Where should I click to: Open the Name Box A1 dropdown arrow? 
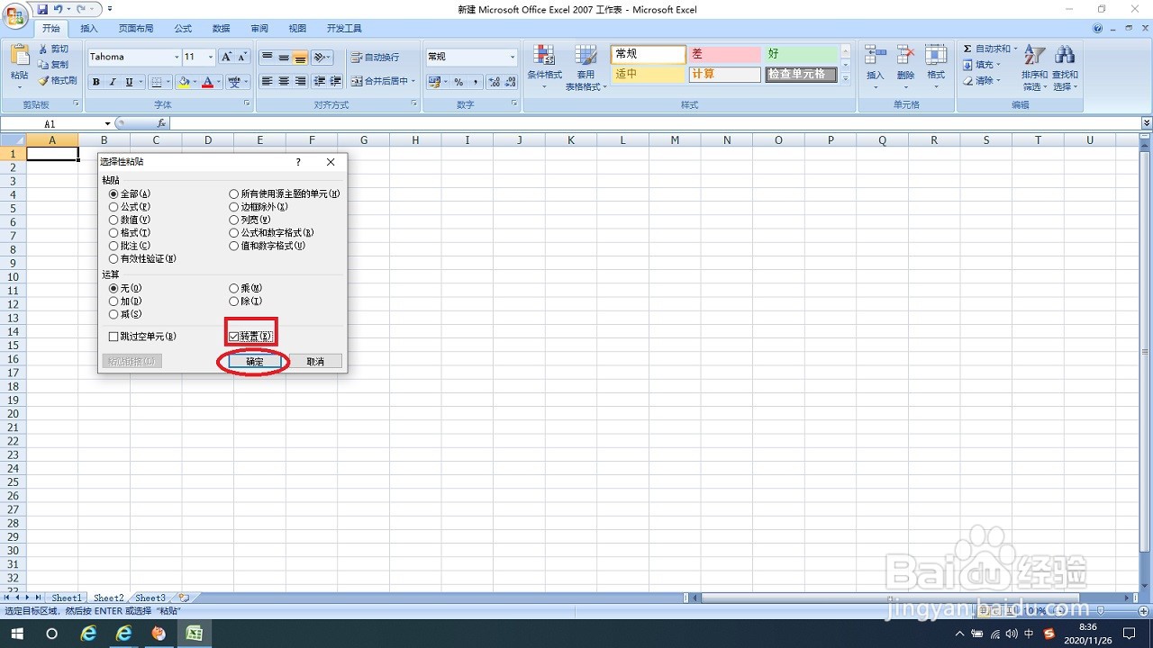[x=107, y=123]
